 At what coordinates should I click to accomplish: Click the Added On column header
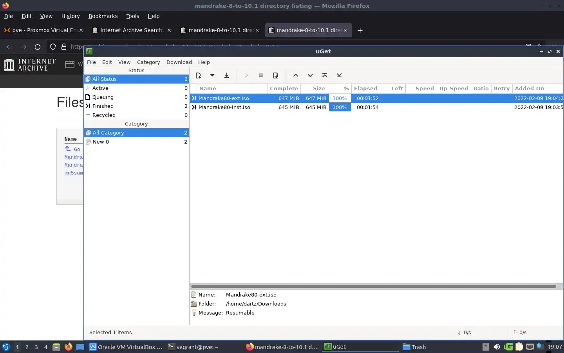coord(537,88)
